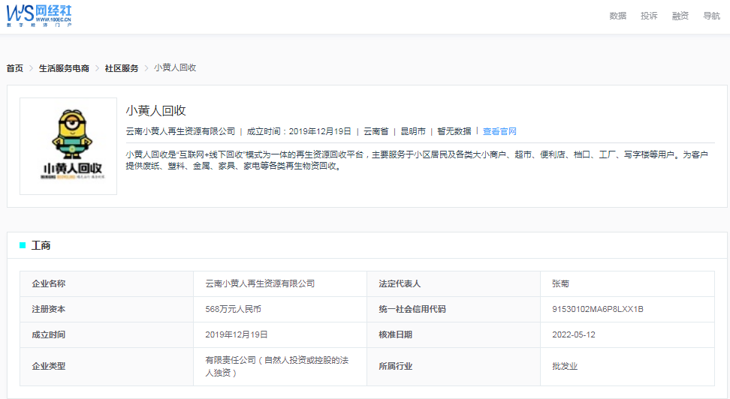Click the 所属行业 table label
Screen dimensions: 730x399
pos(395,367)
